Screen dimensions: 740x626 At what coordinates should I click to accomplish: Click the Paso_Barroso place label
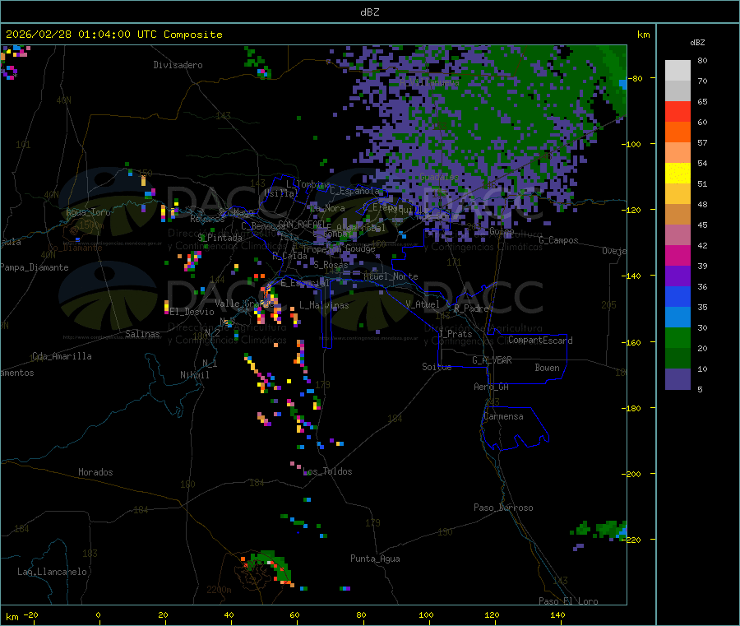pyautogui.click(x=503, y=508)
